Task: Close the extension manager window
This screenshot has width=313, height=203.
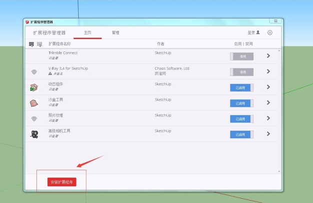Action: pyautogui.click(x=275, y=21)
